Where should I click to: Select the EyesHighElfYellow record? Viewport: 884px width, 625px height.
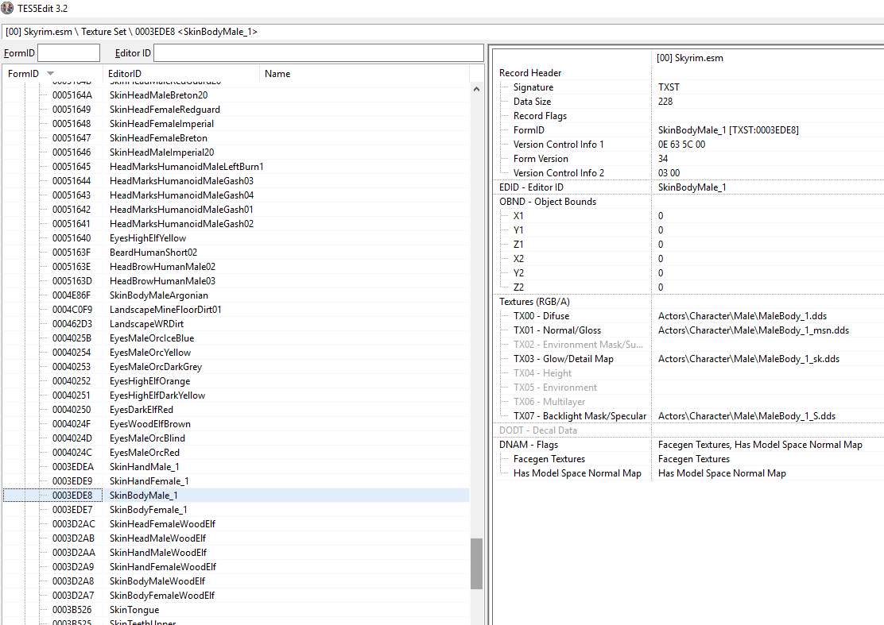235,238
